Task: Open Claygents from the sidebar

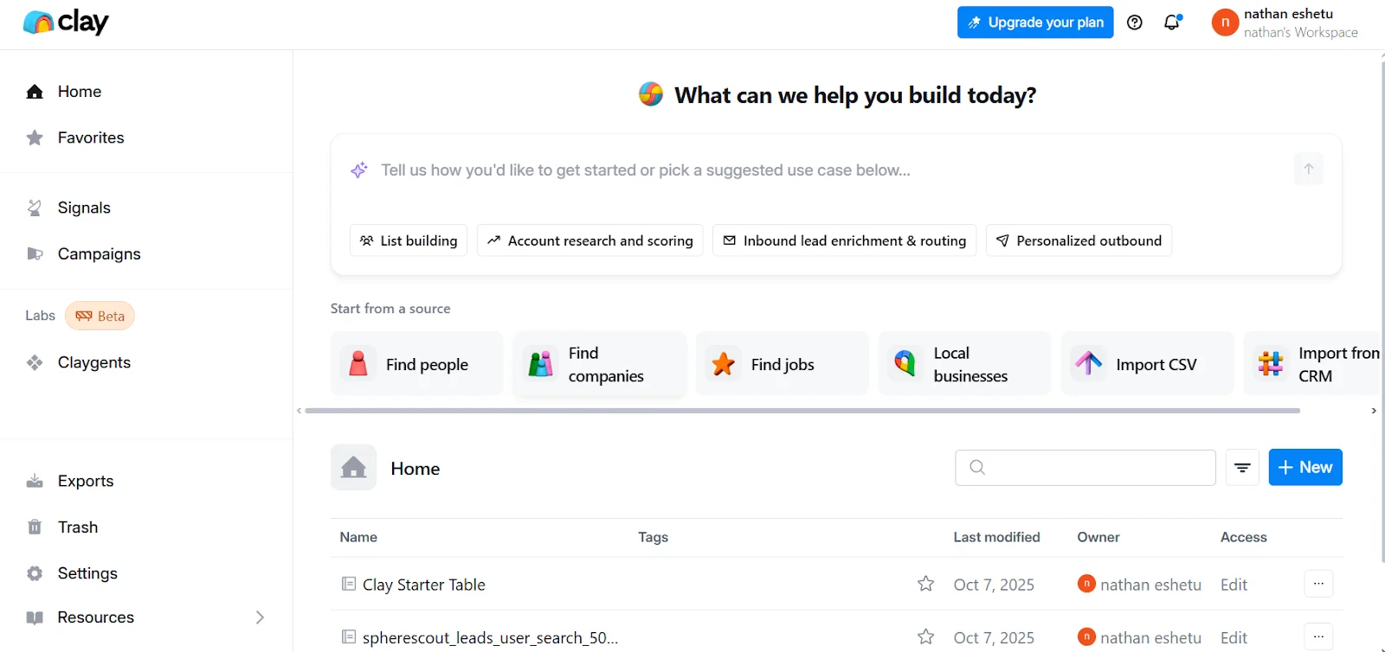Action: [93, 362]
